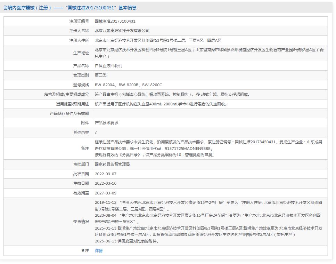This screenshot has height=264, width=336.
Task: Click the 2020-08-04 change record entry
Action: pos(208,218)
